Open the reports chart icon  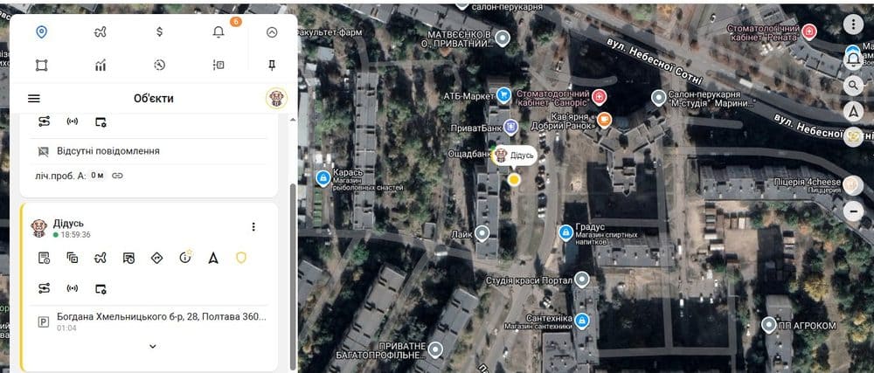pyautogui.click(x=101, y=66)
